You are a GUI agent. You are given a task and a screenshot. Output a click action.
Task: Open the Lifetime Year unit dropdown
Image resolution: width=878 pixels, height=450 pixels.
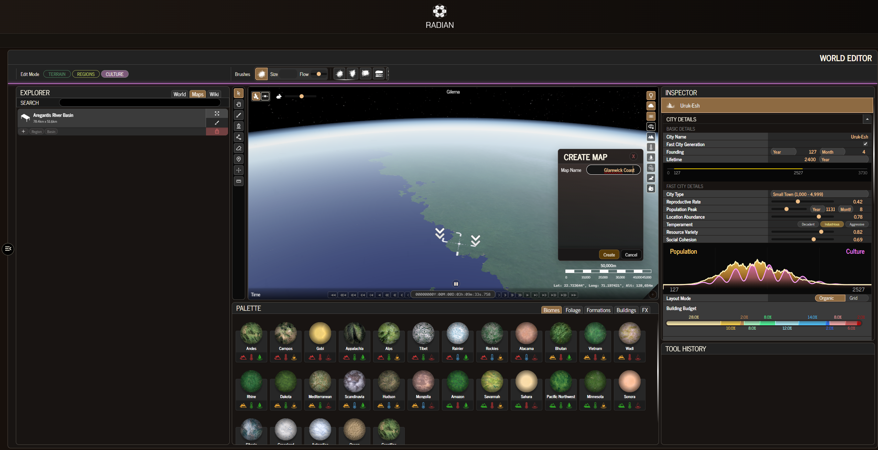tap(844, 160)
